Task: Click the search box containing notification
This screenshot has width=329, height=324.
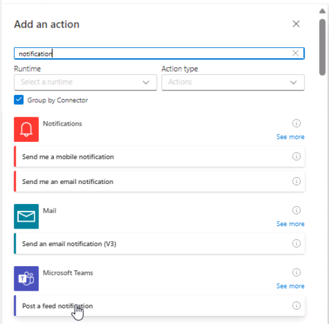Action: pyautogui.click(x=159, y=53)
